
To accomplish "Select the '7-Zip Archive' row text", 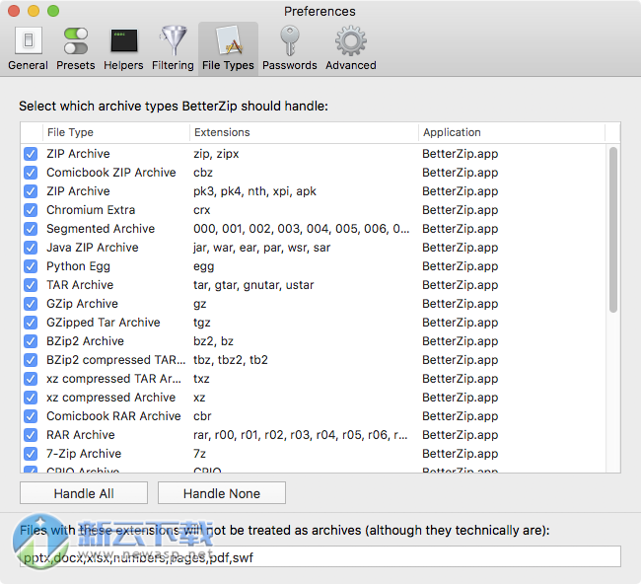I will [x=84, y=454].
